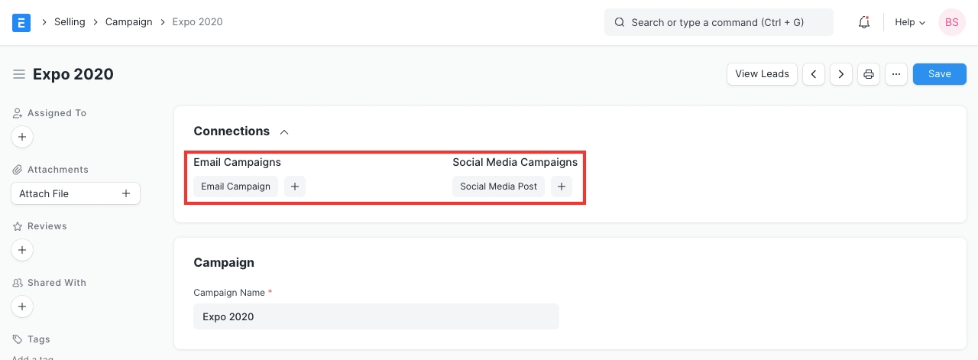The width and height of the screenshot is (978, 360).
Task: Add an assignee under Assigned To
Action: (22, 138)
